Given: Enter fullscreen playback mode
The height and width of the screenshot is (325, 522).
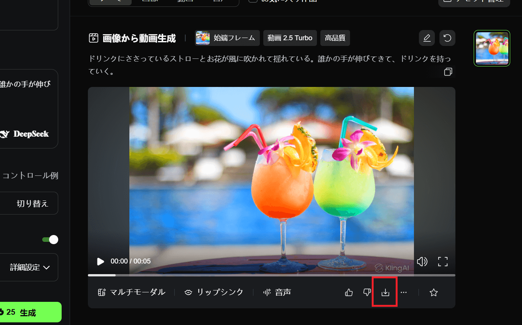Looking at the screenshot, I should (x=442, y=261).
